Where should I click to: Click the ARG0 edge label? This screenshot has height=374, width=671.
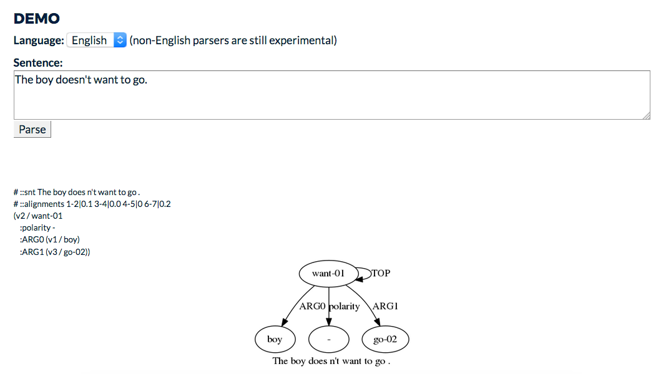(312, 306)
